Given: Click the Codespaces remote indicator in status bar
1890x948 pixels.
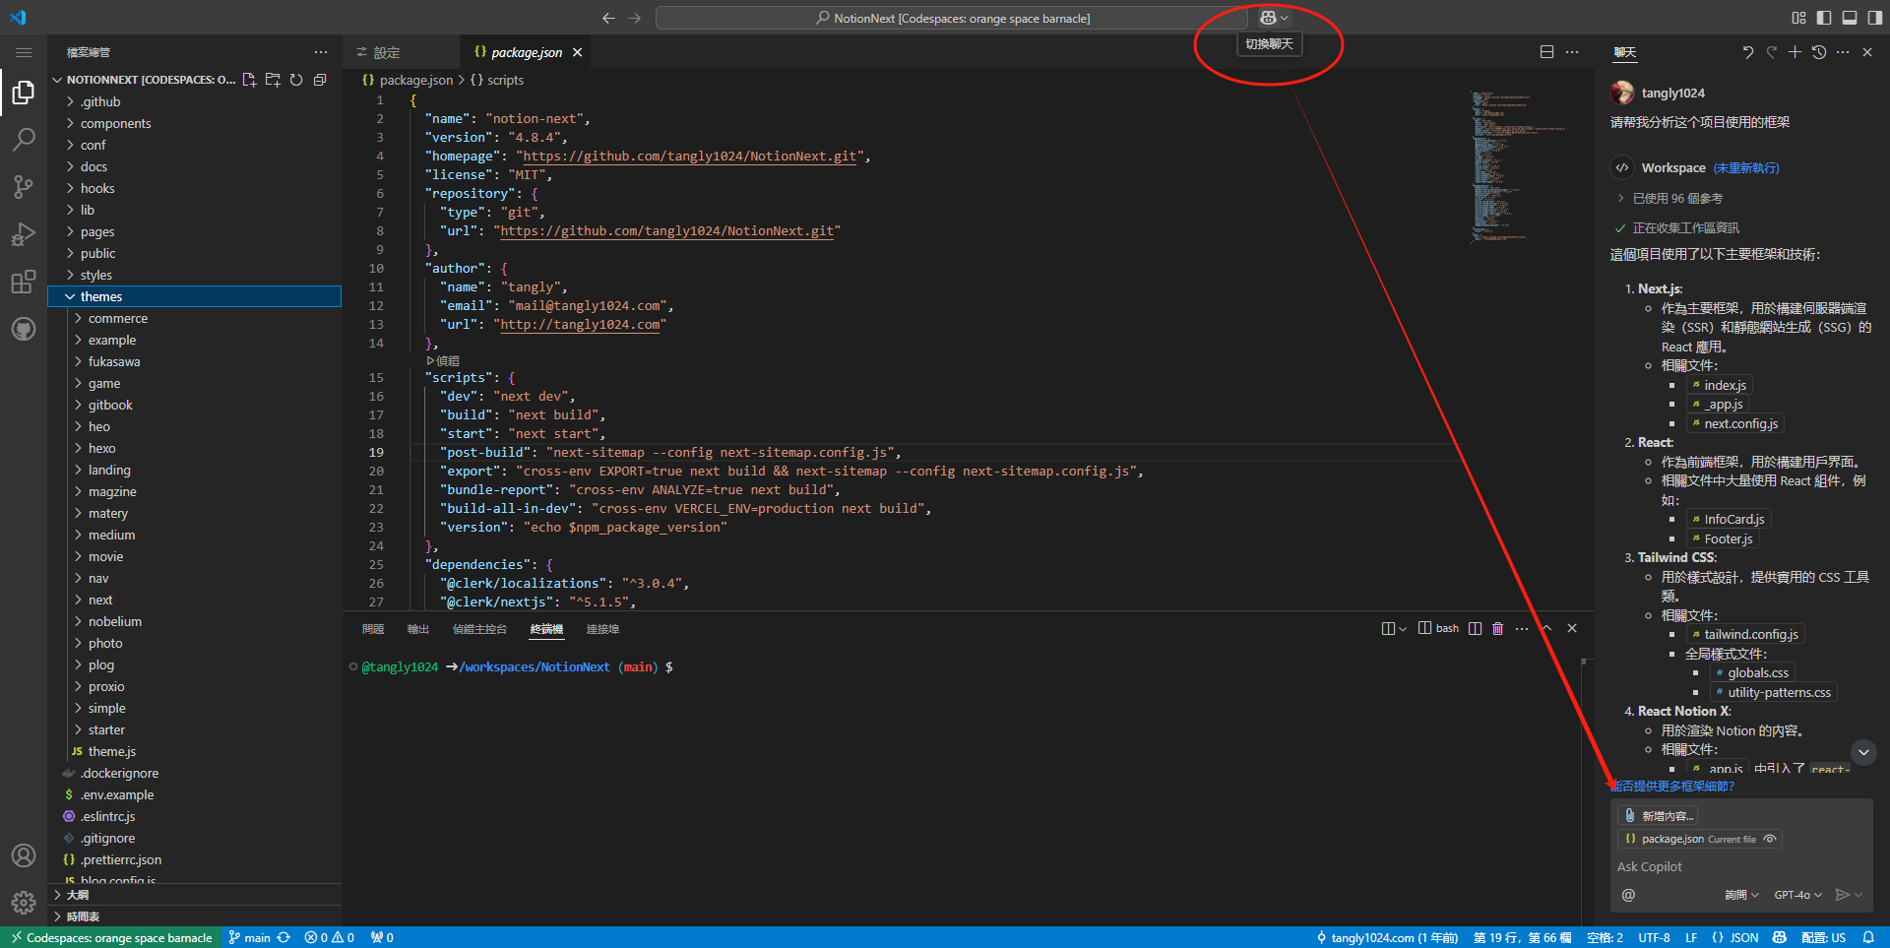Looking at the screenshot, I should [x=111, y=937].
